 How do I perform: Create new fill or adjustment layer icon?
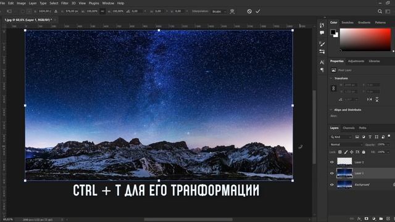tap(373, 219)
